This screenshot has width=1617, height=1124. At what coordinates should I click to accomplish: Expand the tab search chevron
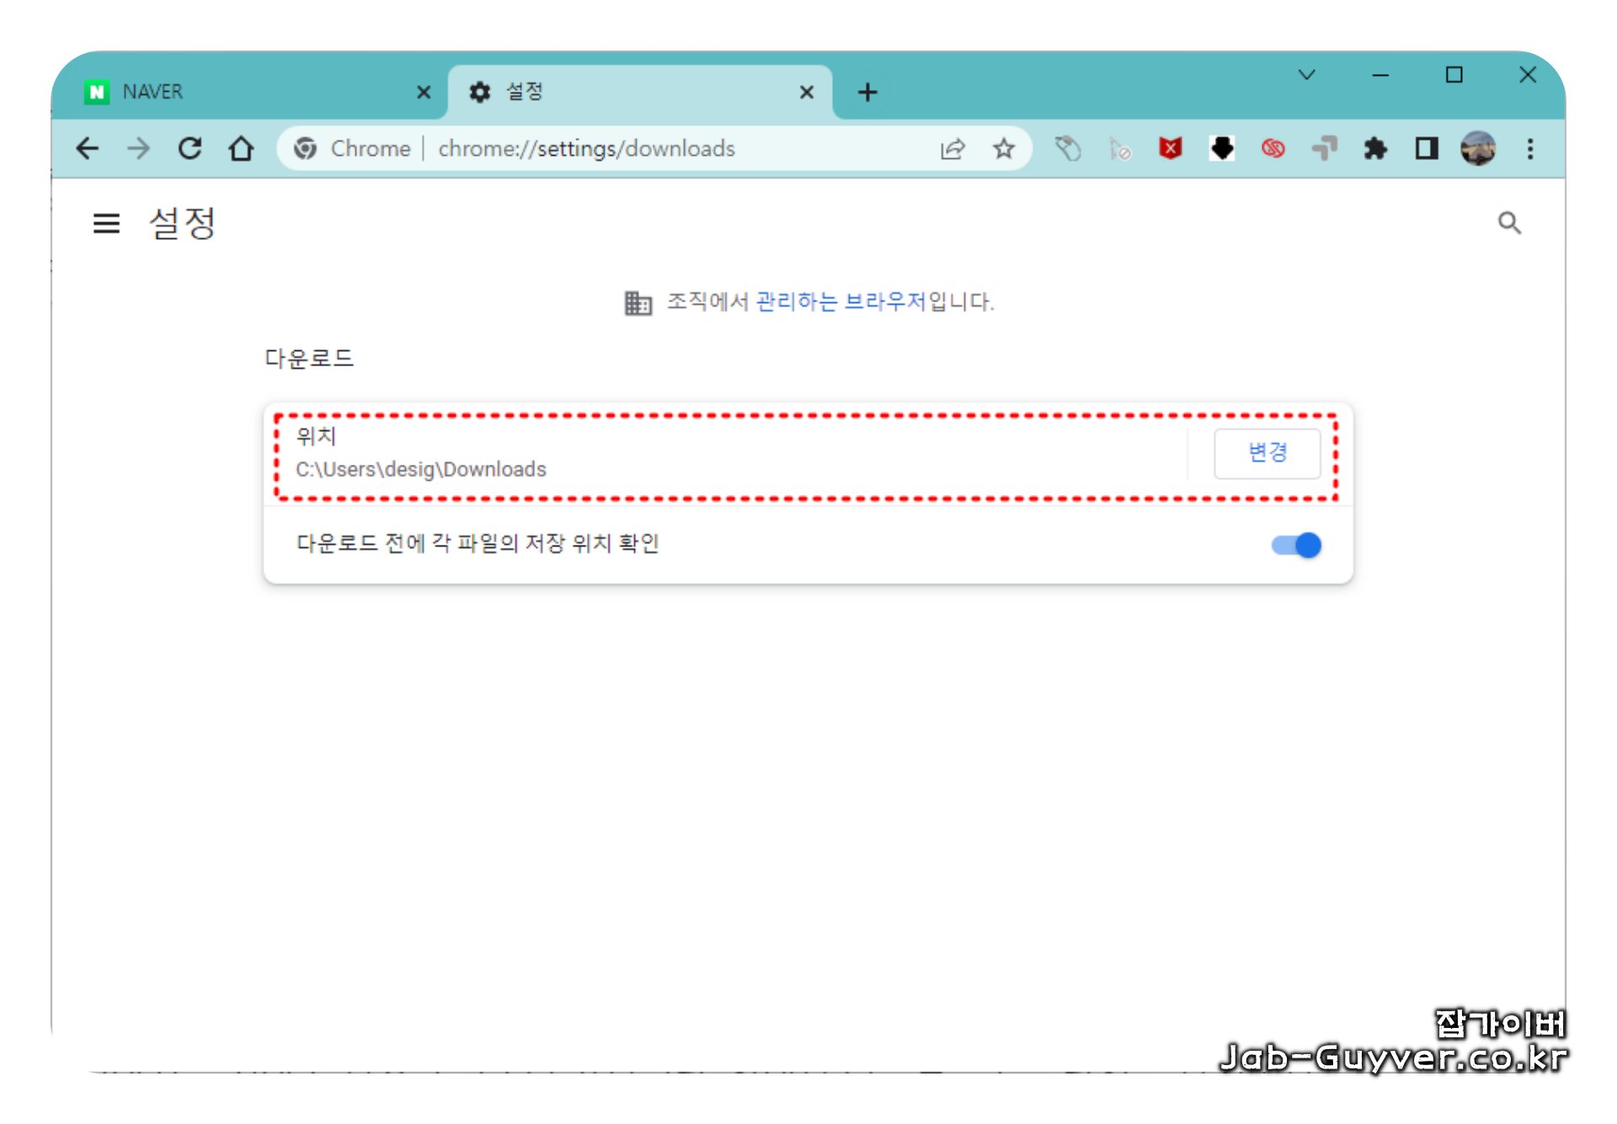coord(1306,75)
